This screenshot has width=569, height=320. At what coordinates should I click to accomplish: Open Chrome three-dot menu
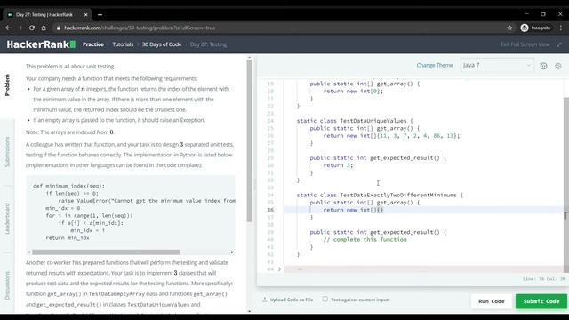click(x=561, y=28)
